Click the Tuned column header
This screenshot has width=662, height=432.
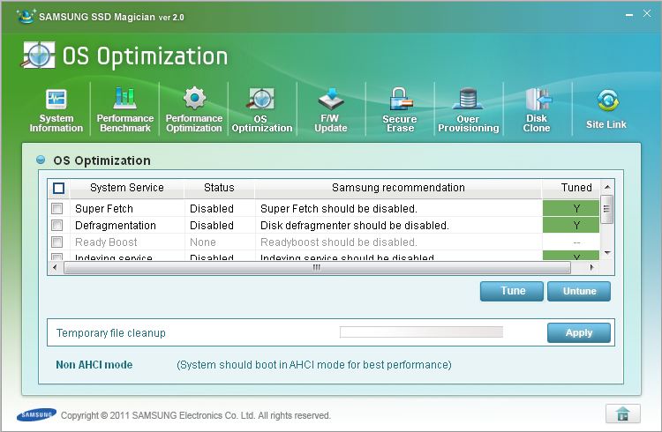(571, 188)
